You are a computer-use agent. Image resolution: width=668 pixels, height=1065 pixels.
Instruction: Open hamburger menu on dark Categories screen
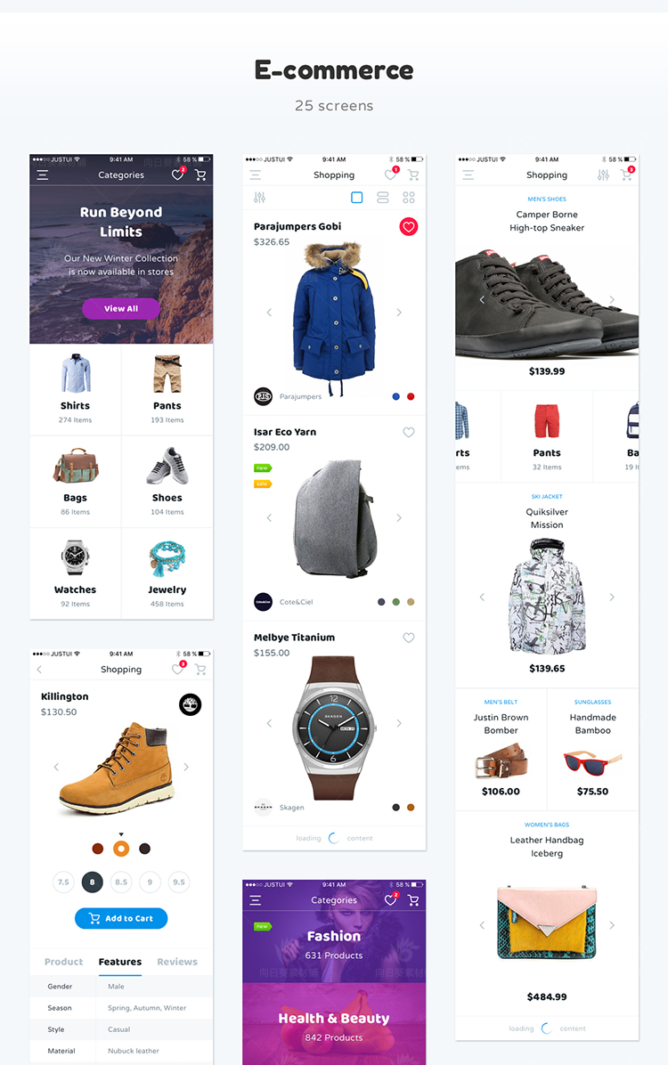(x=42, y=175)
